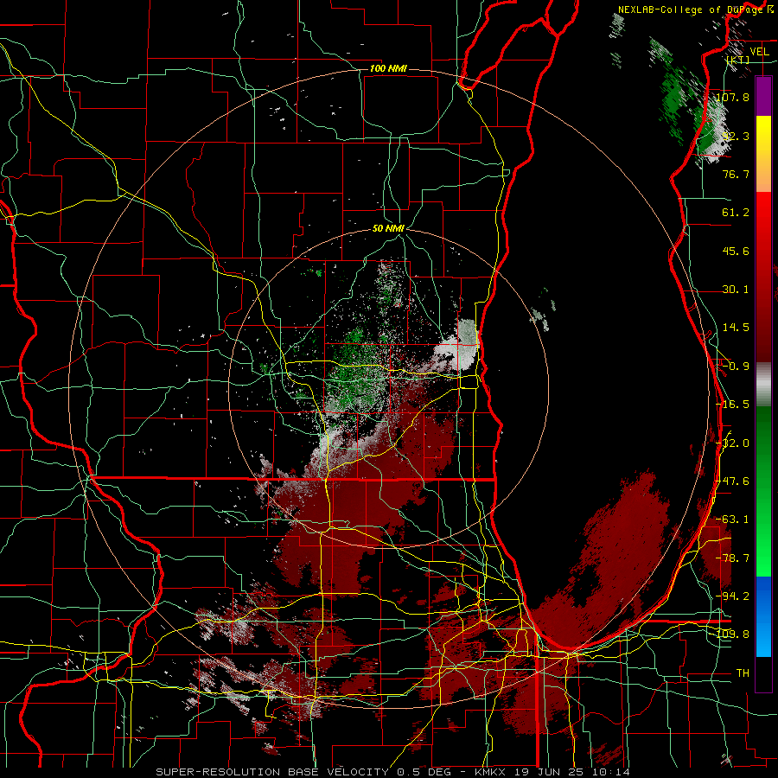The width and height of the screenshot is (778, 778).
Task: Click the VEL legend title
Action: pos(759,52)
